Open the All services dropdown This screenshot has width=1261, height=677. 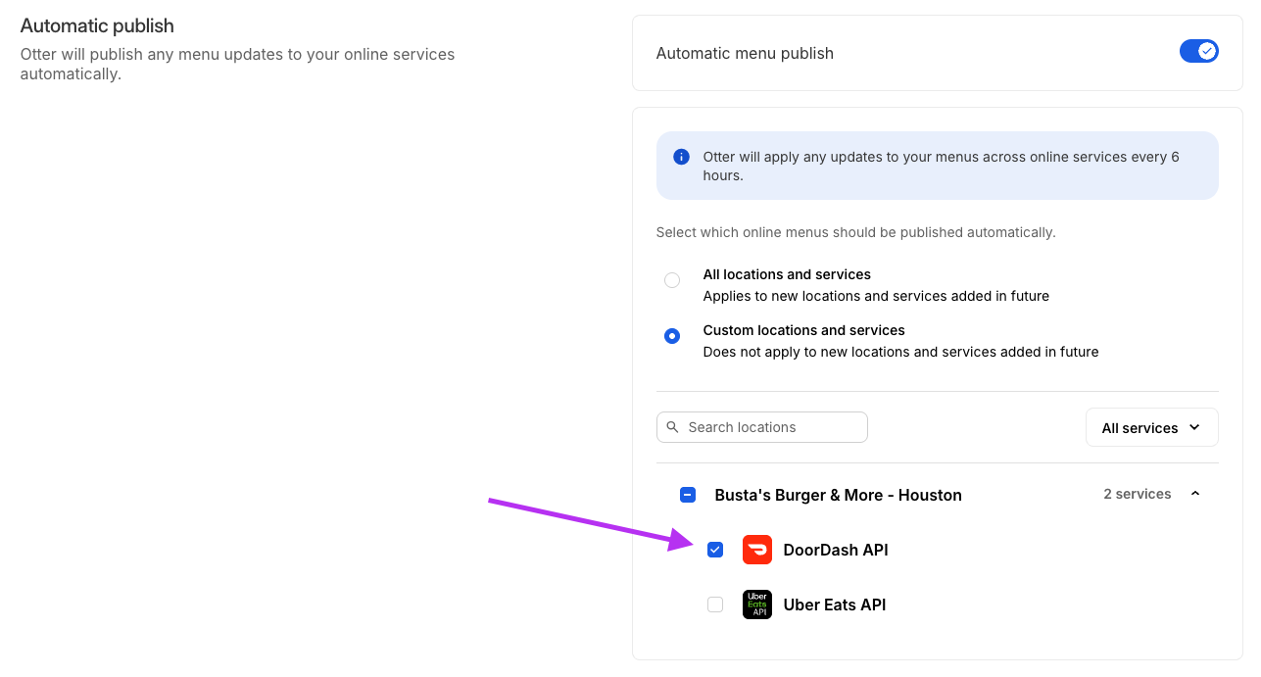click(1151, 427)
